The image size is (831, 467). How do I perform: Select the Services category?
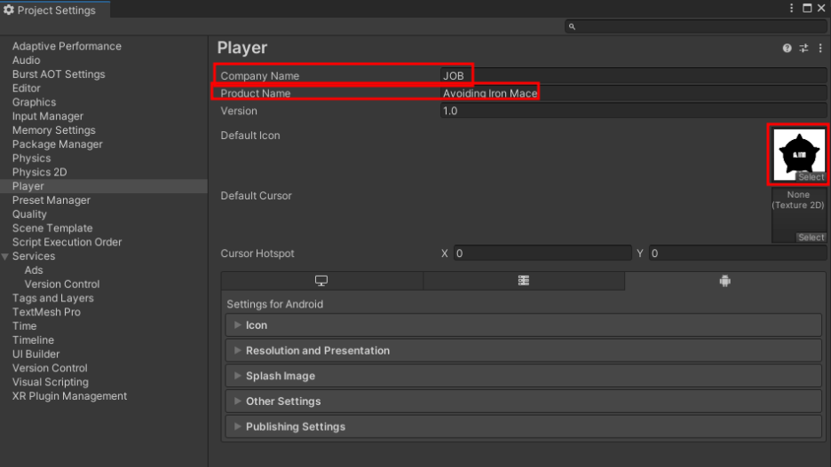(x=34, y=256)
